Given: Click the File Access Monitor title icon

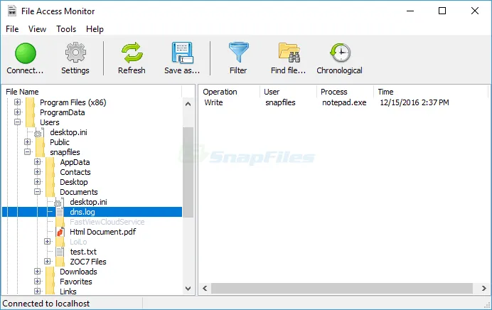Looking at the screenshot, I should pos(12,11).
